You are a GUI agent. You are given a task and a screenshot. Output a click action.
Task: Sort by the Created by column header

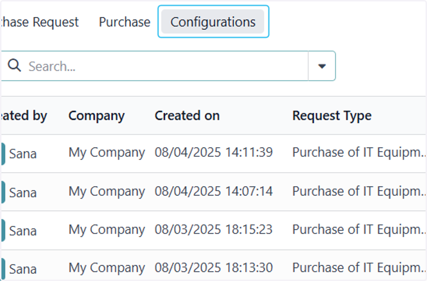23,116
